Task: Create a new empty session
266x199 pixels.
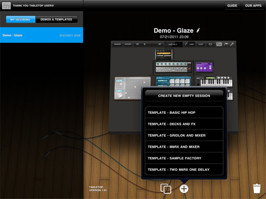Action: pyautogui.click(x=184, y=96)
